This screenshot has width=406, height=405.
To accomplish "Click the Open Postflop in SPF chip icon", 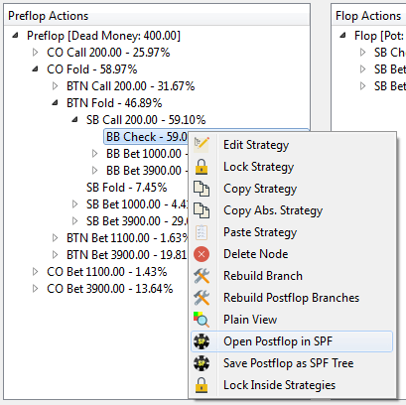I will [202, 341].
